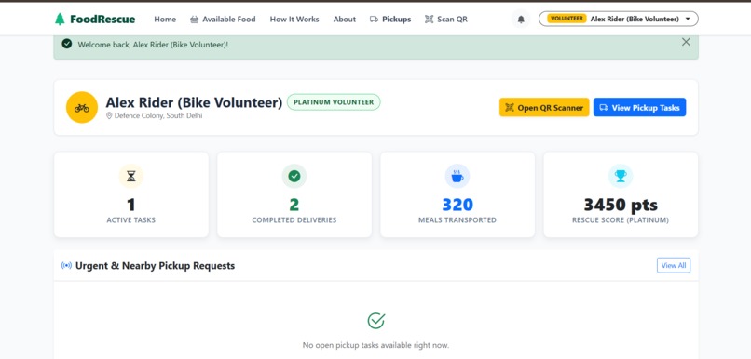The image size is (751, 359).
Task: Click the RESCUE SCORE (PLATINUM) label
Action: point(621,220)
